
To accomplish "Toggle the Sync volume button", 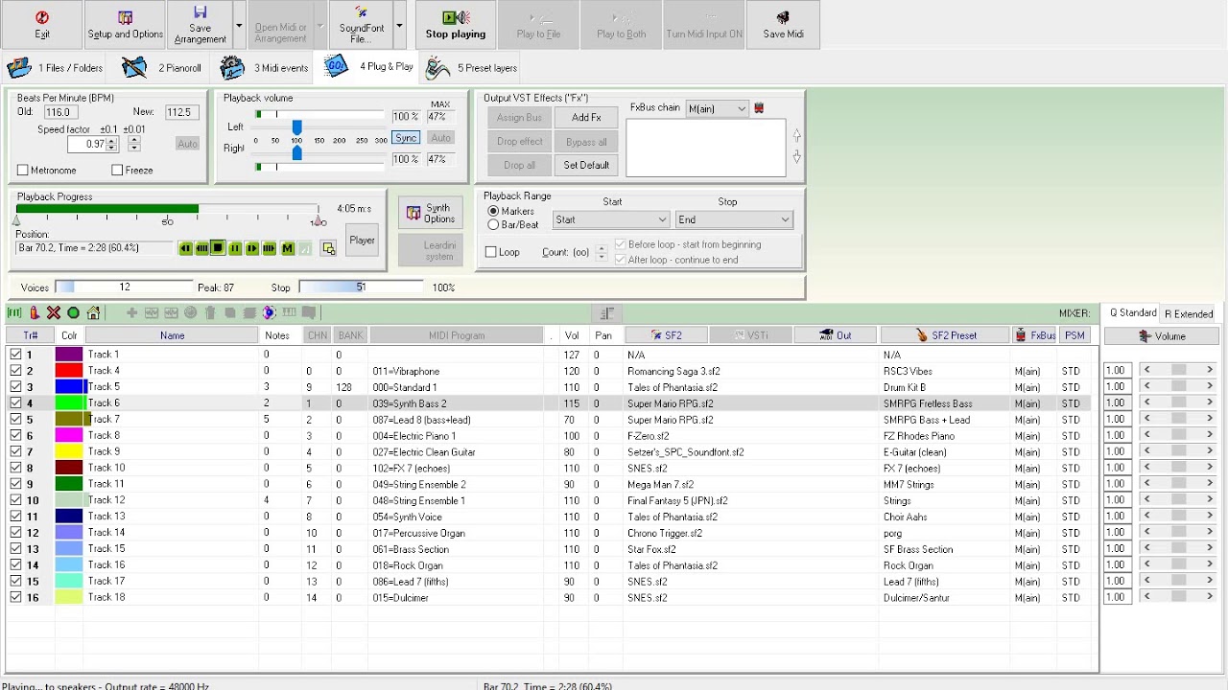I will 406,138.
